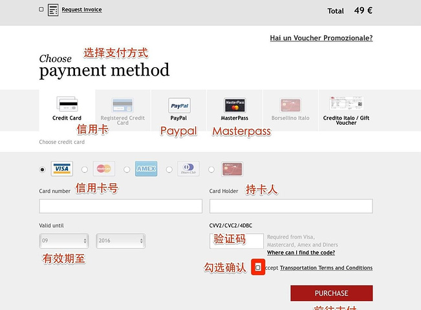Click the Card Holder input field
421x310 pixels.
[x=290, y=206]
